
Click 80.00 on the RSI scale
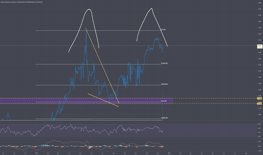(x=259, y=124)
